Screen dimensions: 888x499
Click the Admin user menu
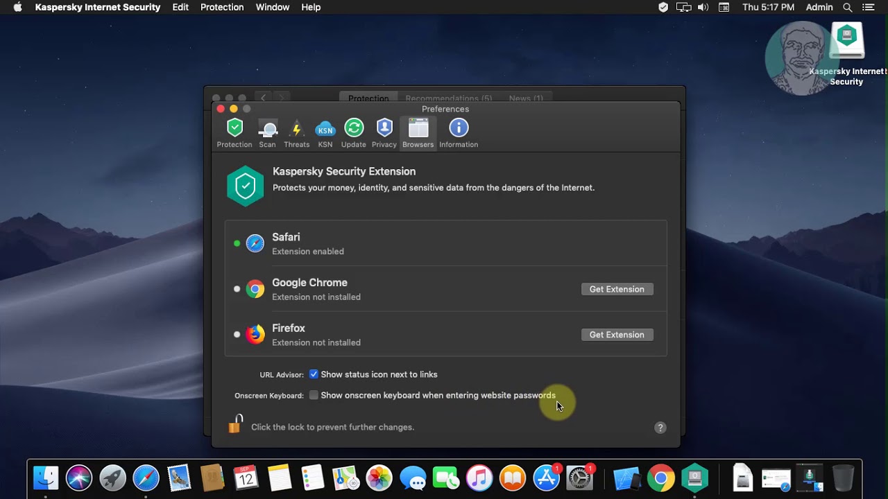pyautogui.click(x=819, y=7)
